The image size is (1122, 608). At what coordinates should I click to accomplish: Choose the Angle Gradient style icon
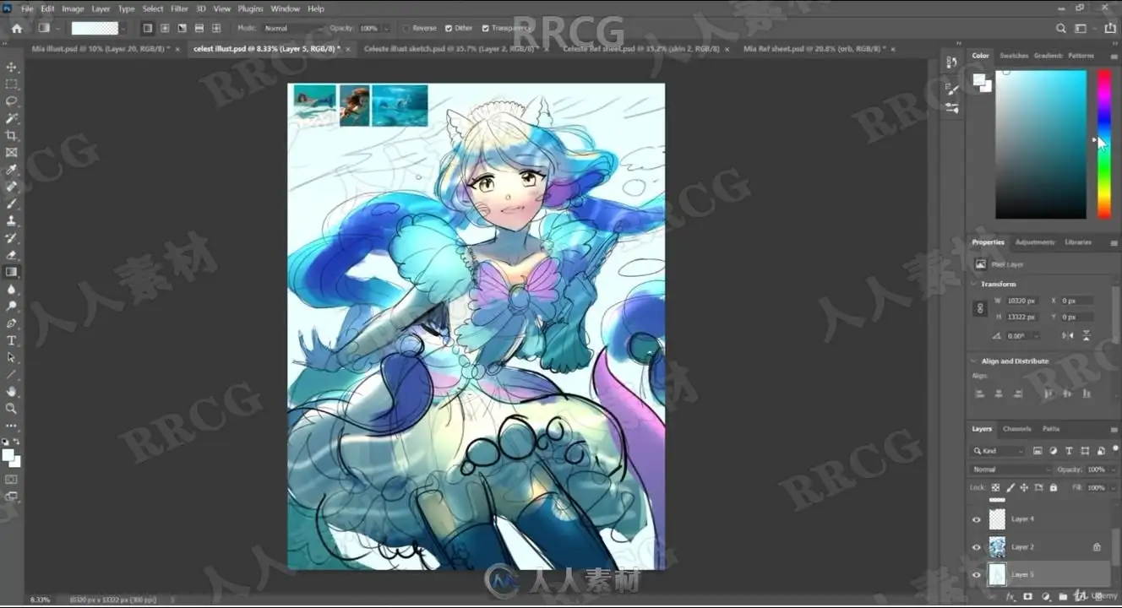click(x=182, y=28)
